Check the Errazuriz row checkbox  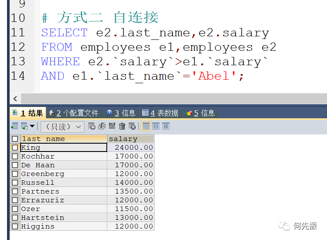pos(15,200)
